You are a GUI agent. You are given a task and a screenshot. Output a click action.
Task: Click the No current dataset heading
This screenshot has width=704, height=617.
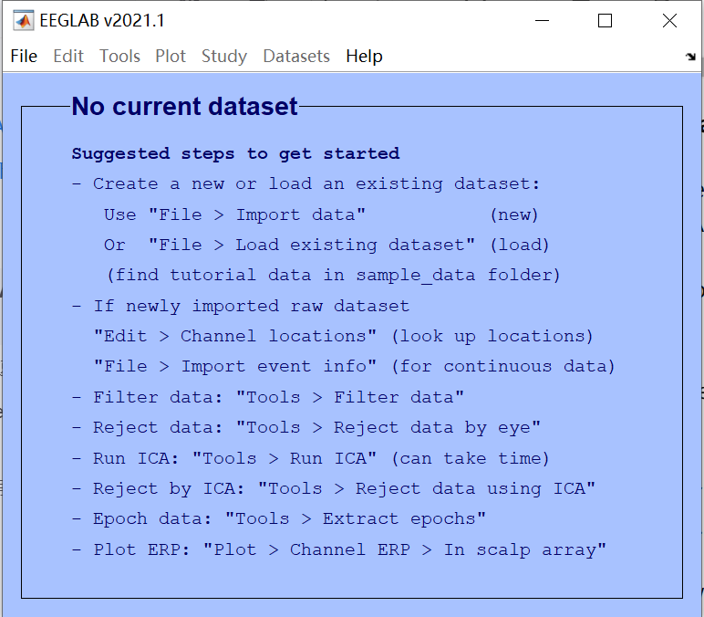point(184,107)
